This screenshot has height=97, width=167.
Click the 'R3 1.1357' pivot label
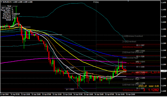click(140, 45)
